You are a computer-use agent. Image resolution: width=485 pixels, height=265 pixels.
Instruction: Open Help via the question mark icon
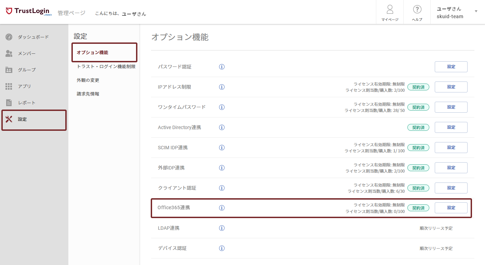pos(417,10)
